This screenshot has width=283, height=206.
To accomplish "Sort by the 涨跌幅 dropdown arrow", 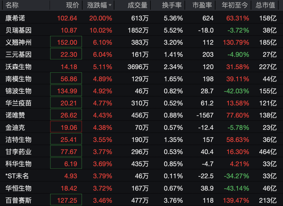I will [110, 6].
